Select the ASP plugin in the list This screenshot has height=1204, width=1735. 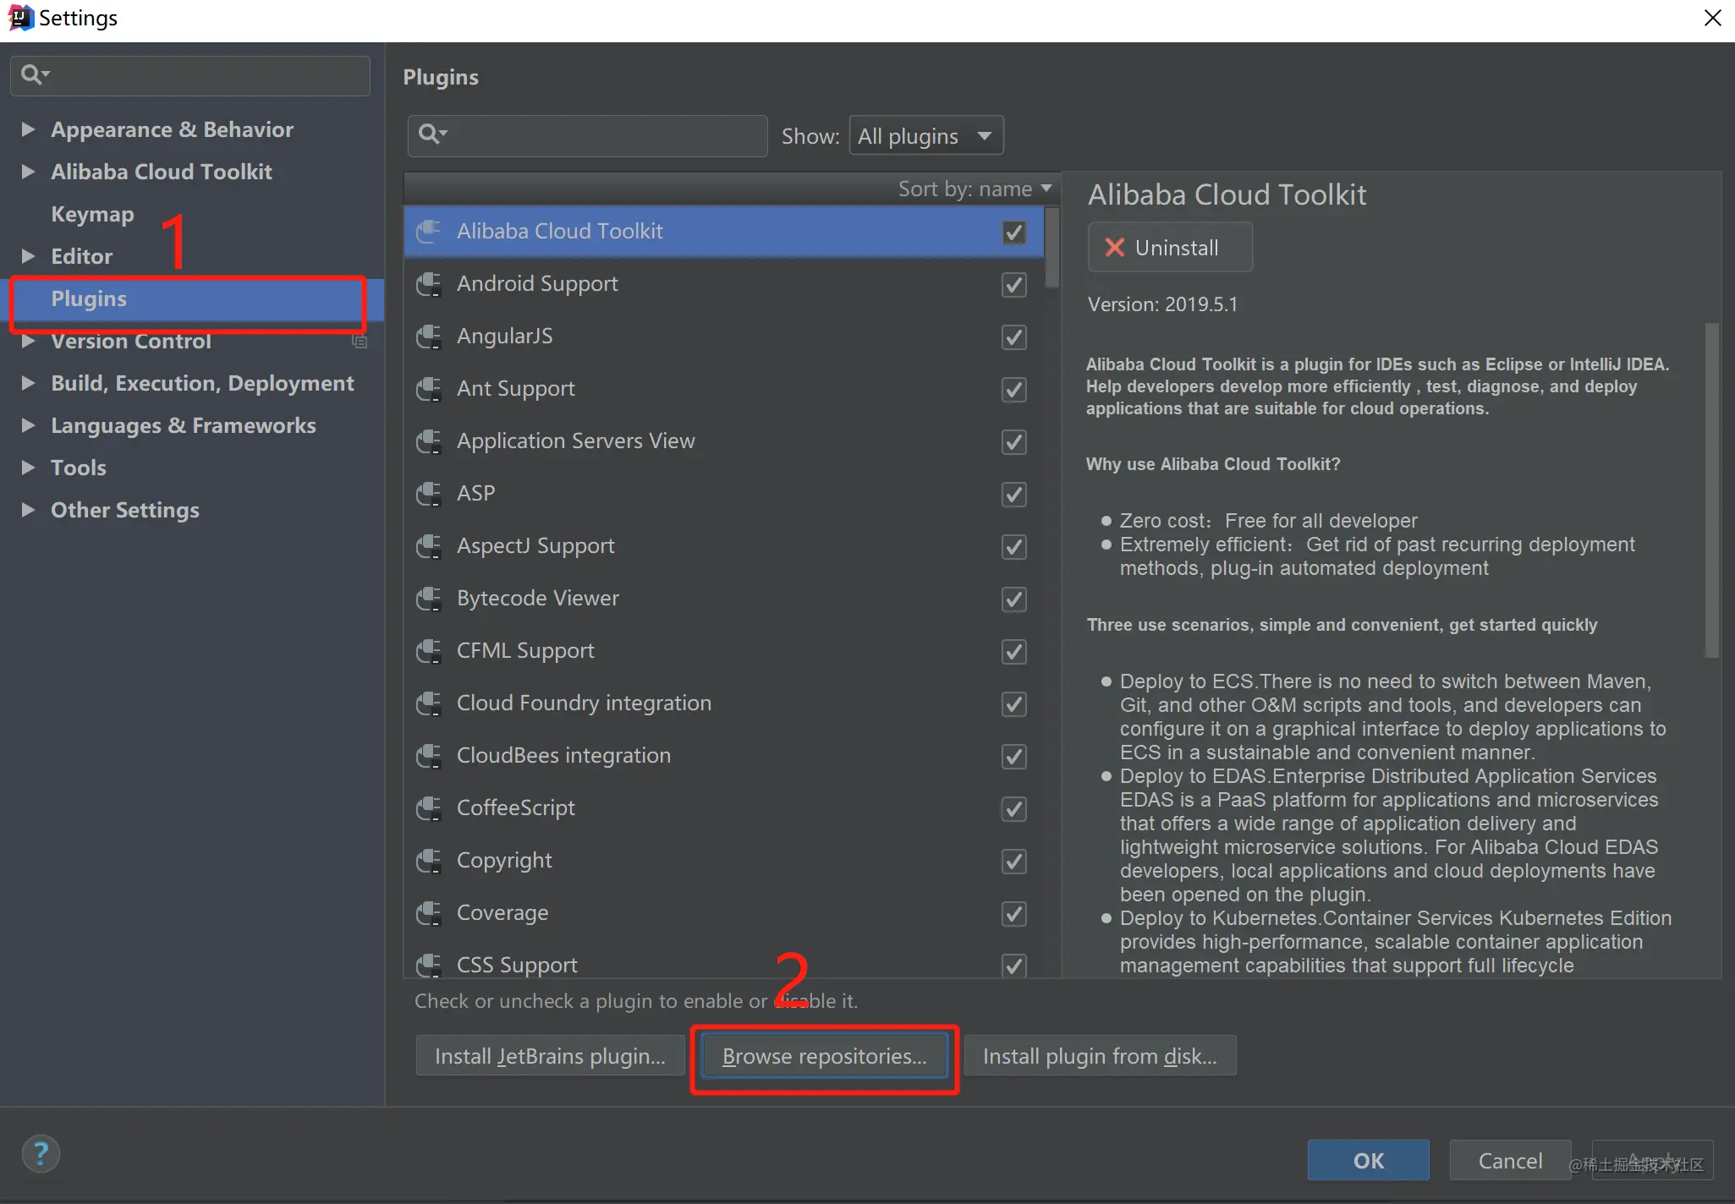[x=724, y=494]
